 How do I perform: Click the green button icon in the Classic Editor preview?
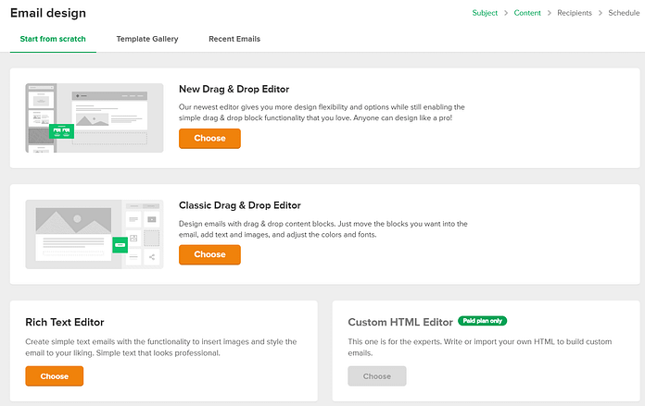pyautogui.click(x=120, y=245)
